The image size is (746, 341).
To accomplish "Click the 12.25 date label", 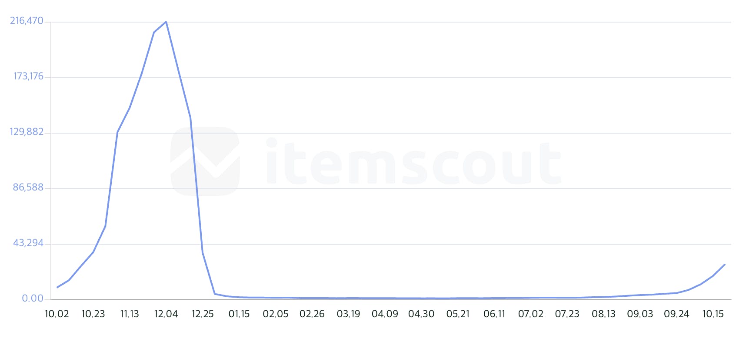I will [203, 314].
